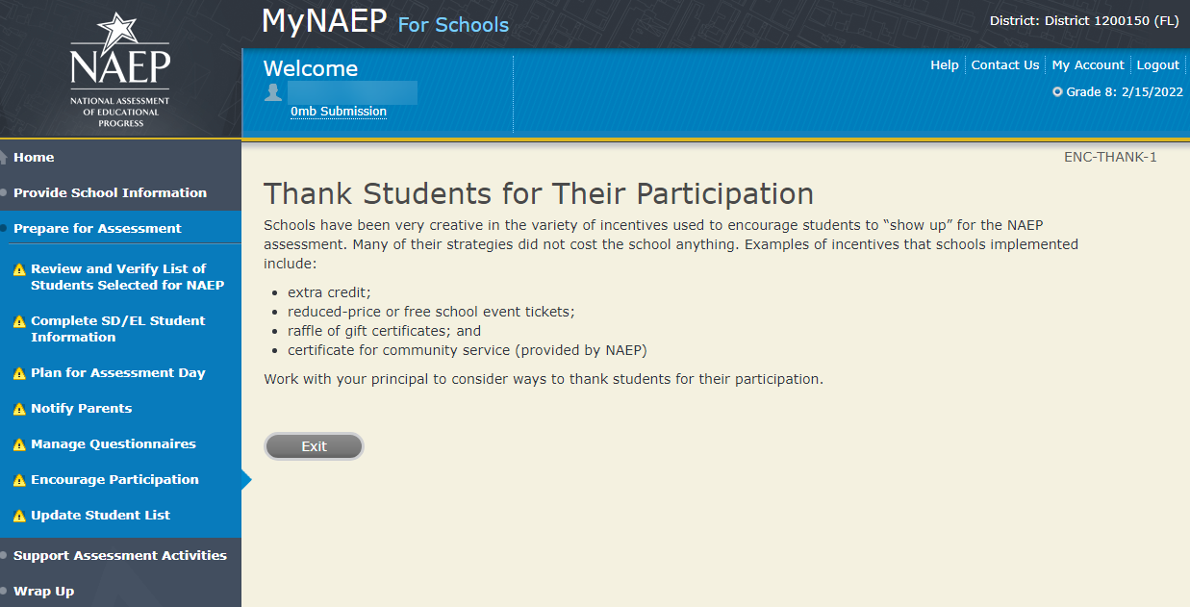Image resolution: width=1190 pixels, height=607 pixels.
Task: Click warning icon beside Plan for Assessment Day
Action: click(19, 373)
